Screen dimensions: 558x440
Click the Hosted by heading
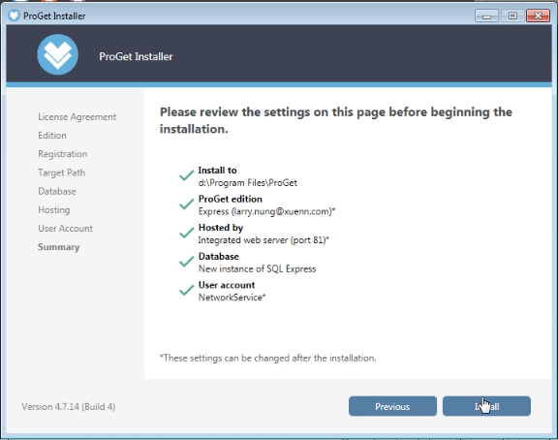click(x=221, y=228)
